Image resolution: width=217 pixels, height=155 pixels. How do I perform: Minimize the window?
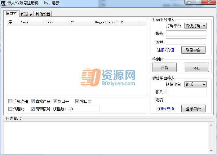(x=189, y=2)
